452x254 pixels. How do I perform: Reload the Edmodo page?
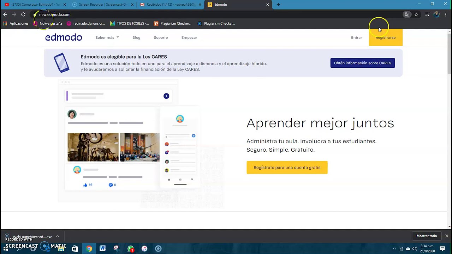[x=23, y=14]
